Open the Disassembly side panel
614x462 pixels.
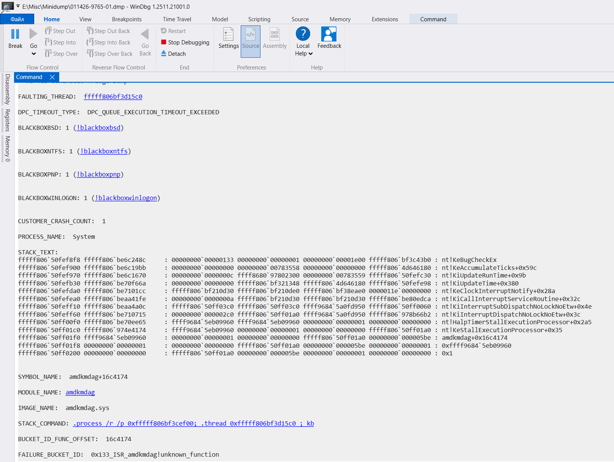[7, 89]
